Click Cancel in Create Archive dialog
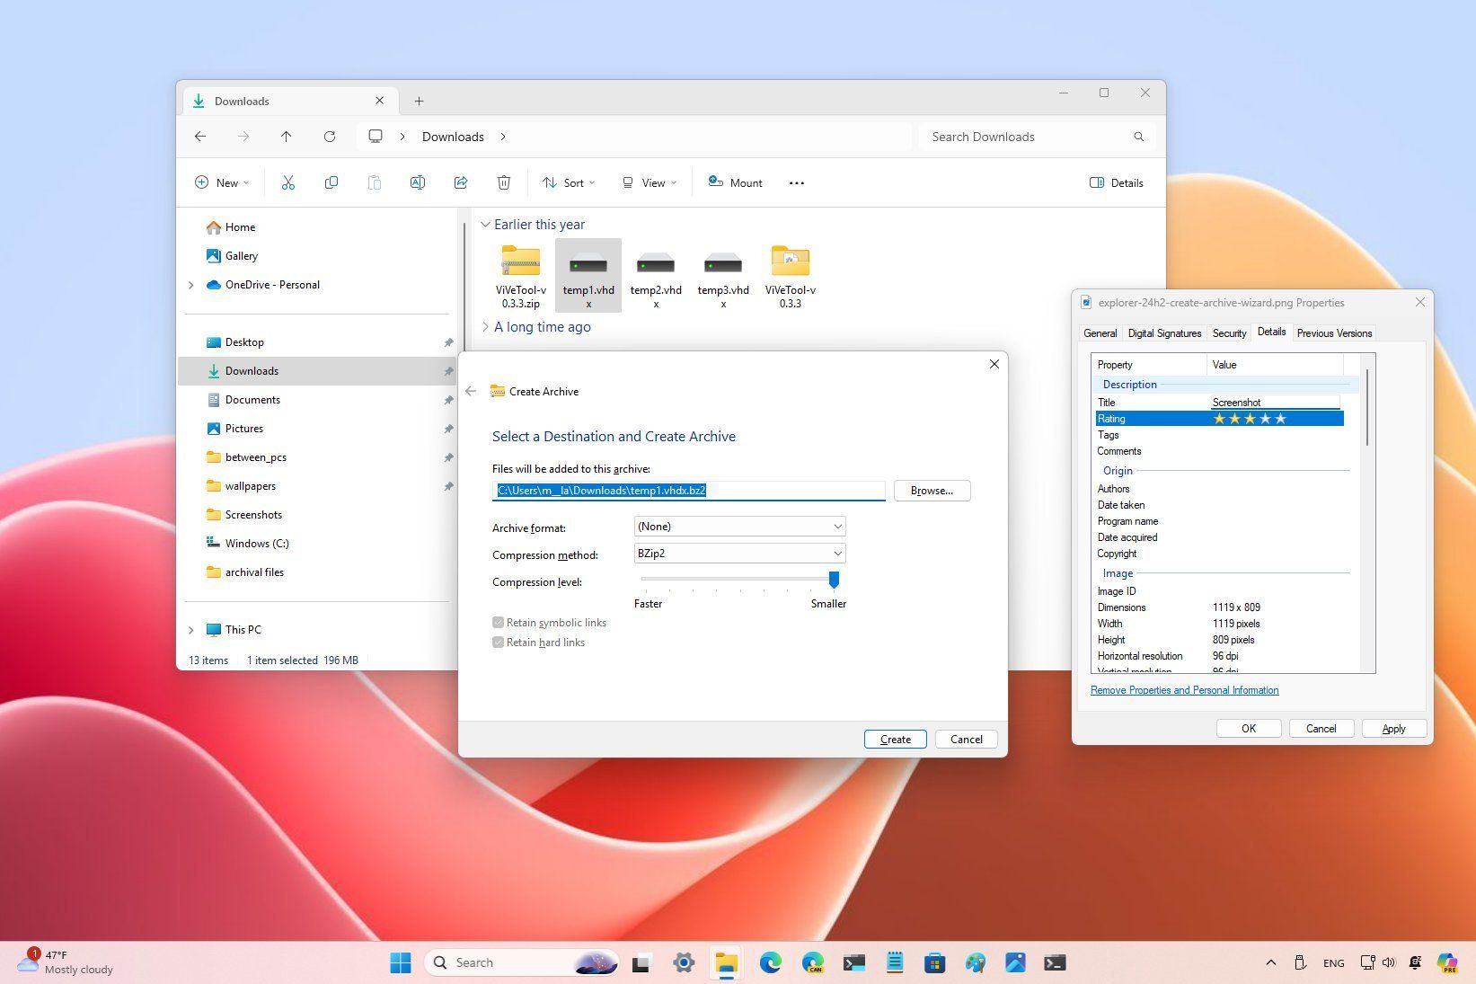Viewport: 1476px width, 984px height. (x=967, y=739)
